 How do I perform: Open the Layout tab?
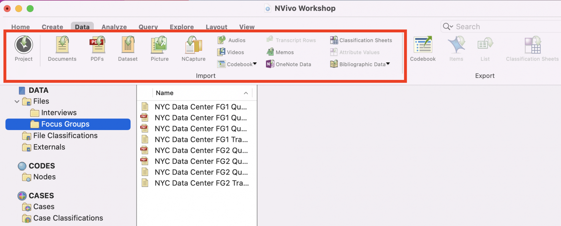(x=217, y=27)
